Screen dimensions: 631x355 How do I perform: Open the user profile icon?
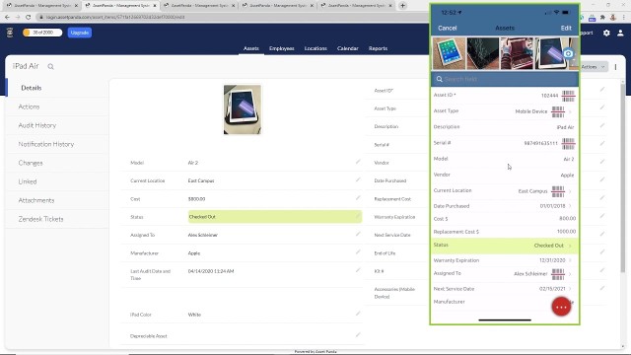click(620, 33)
